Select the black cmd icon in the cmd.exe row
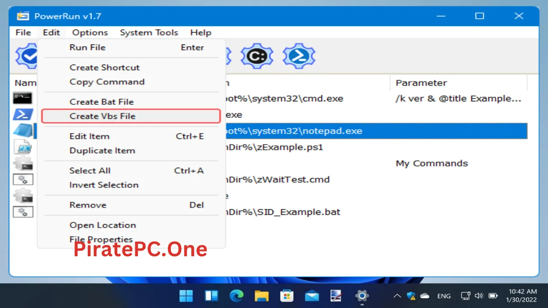 [23, 98]
